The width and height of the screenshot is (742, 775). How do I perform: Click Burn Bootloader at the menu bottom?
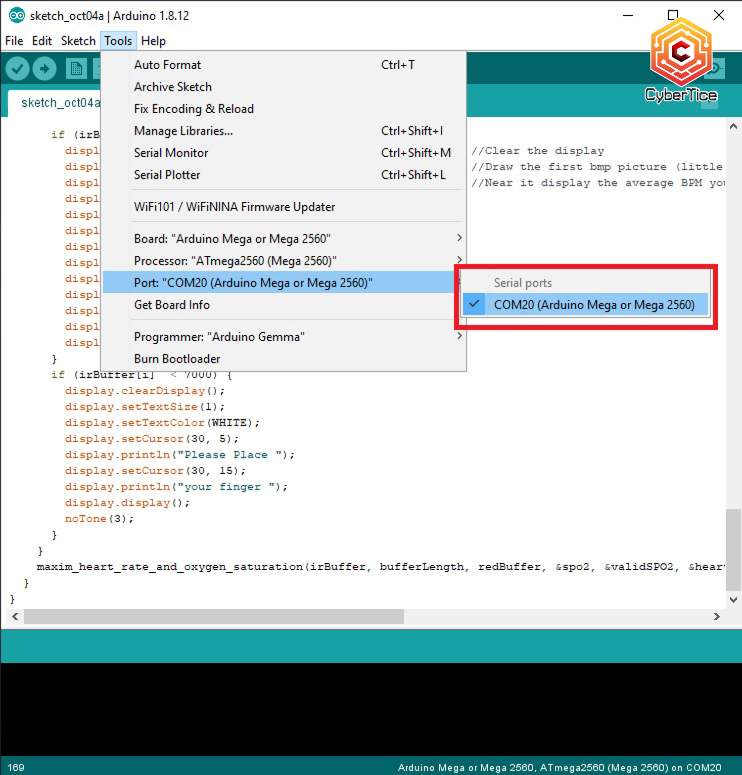coord(177,358)
